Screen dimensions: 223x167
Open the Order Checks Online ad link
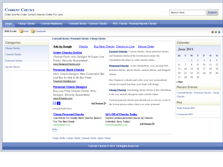67,53
